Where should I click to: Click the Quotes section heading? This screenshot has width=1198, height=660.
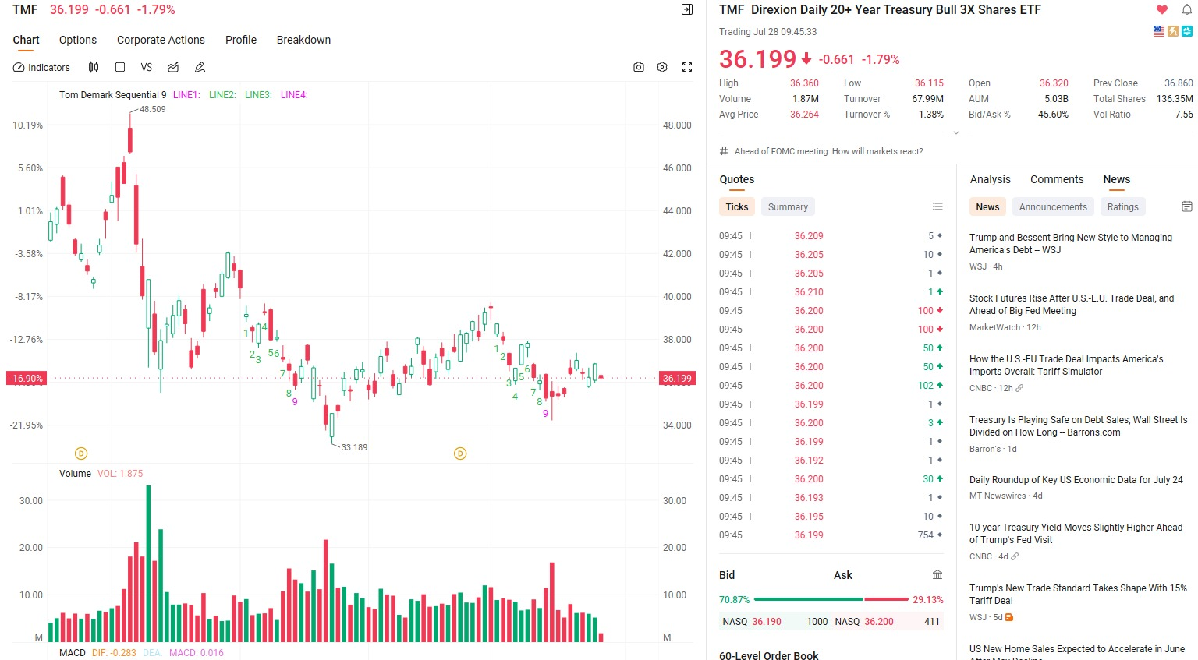pyautogui.click(x=737, y=179)
